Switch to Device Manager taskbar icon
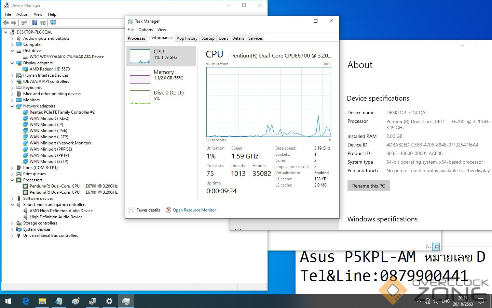492x308 pixels. coord(92,301)
